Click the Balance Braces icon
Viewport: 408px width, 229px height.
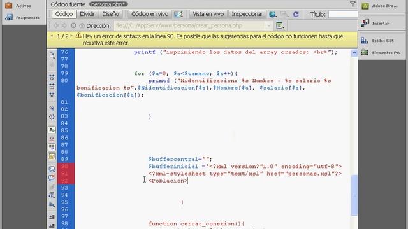(x=52, y=117)
